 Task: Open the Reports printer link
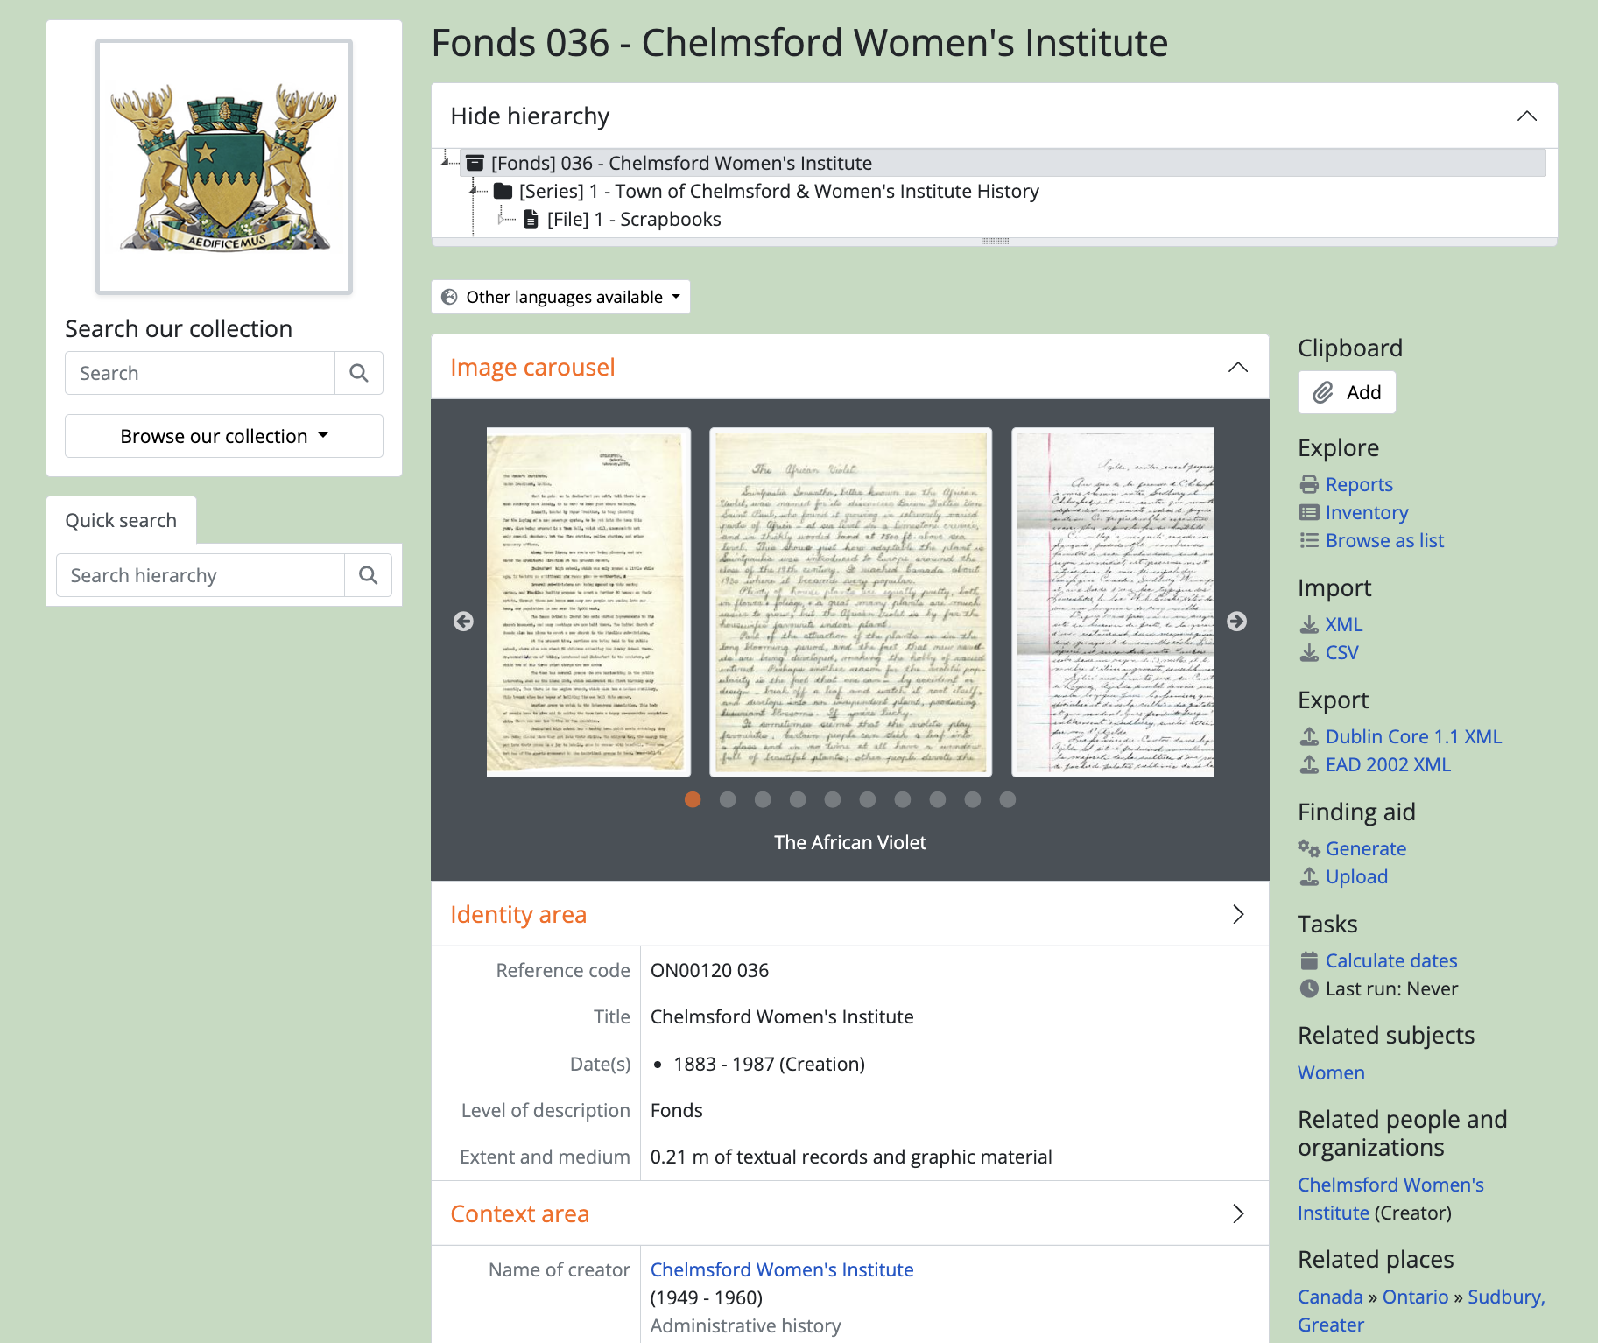pyautogui.click(x=1358, y=484)
